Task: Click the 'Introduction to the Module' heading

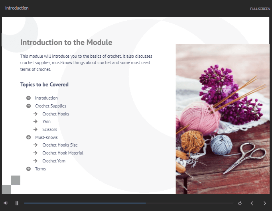Action: click(66, 42)
